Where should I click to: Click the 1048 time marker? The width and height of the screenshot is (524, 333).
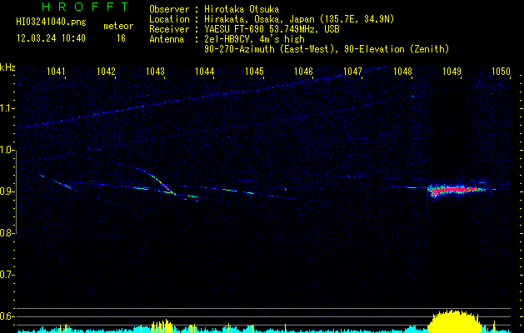[x=402, y=72]
